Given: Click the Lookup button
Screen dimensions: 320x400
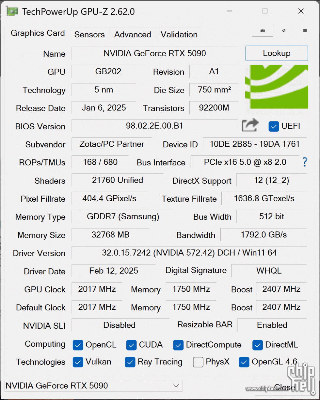Looking at the screenshot, I should point(277,53).
